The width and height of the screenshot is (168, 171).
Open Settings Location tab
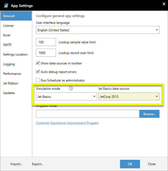pyautogui.click(x=15, y=55)
